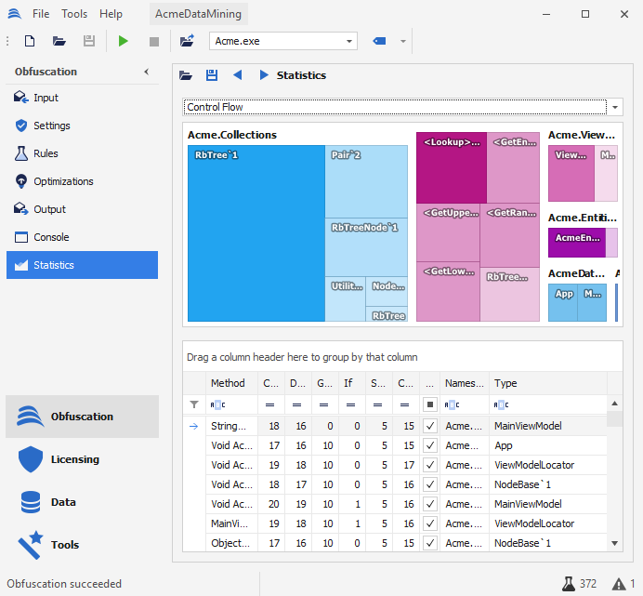The height and width of the screenshot is (596, 643).
Task: Click the green Run obfuscation play icon
Action: pos(124,41)
